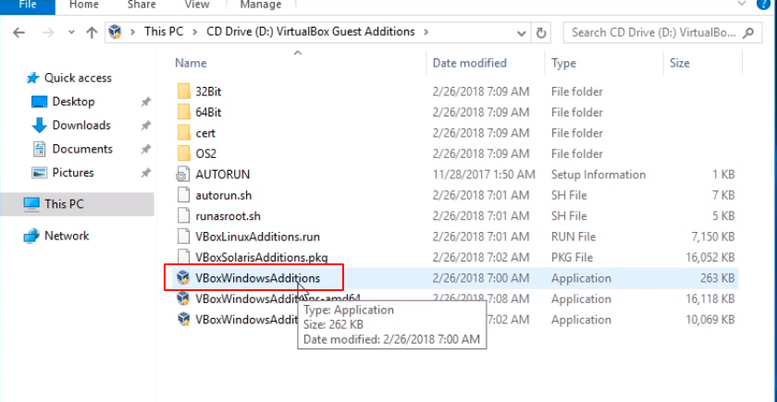
Task: Refresh the current folder
Action: click(541, 33)
